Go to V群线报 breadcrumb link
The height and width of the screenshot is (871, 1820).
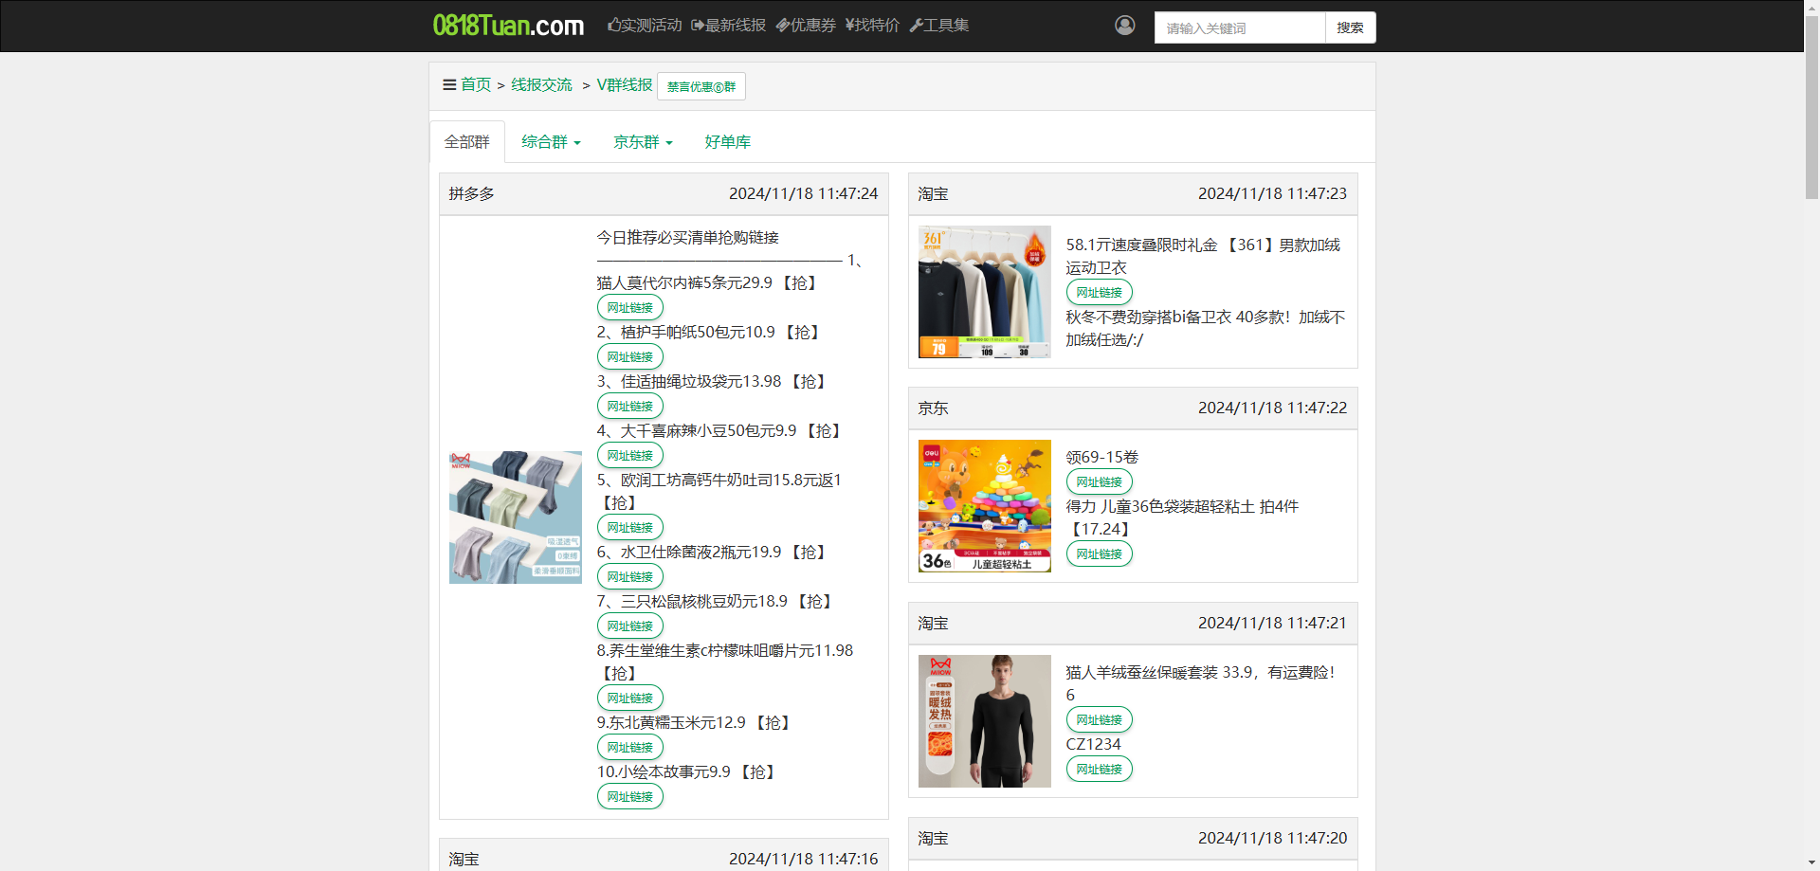point(625,85)
